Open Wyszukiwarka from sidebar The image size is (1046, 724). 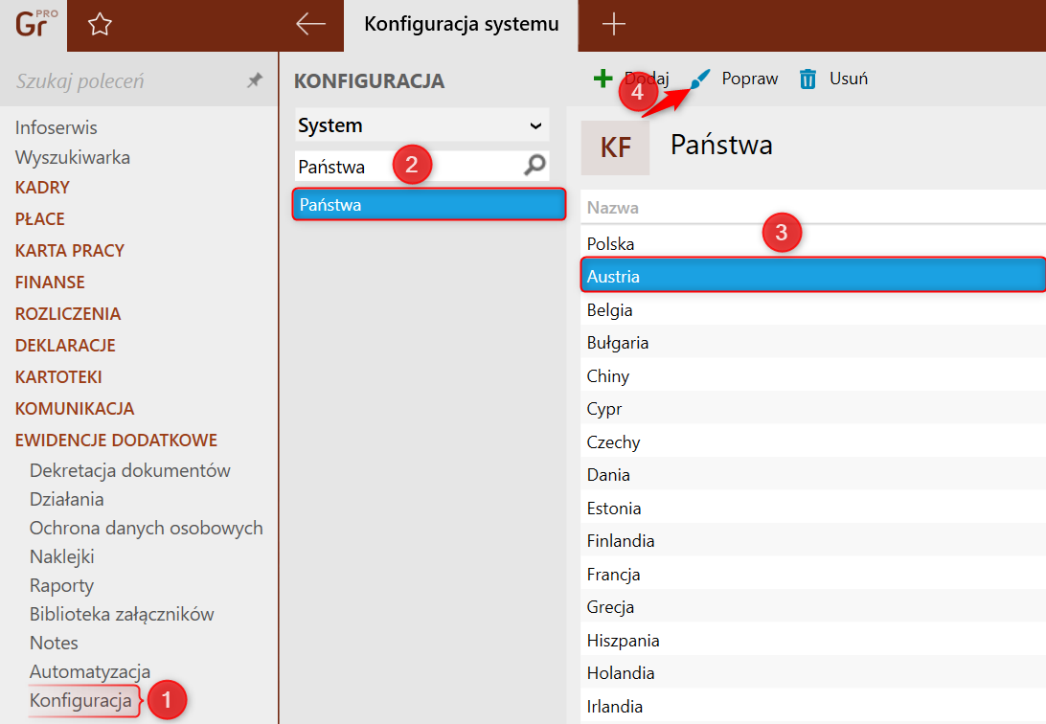(73, 157)
